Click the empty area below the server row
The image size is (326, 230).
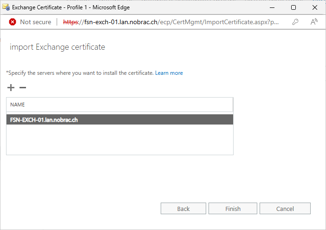pyautogui.click(x=119, y=139)
